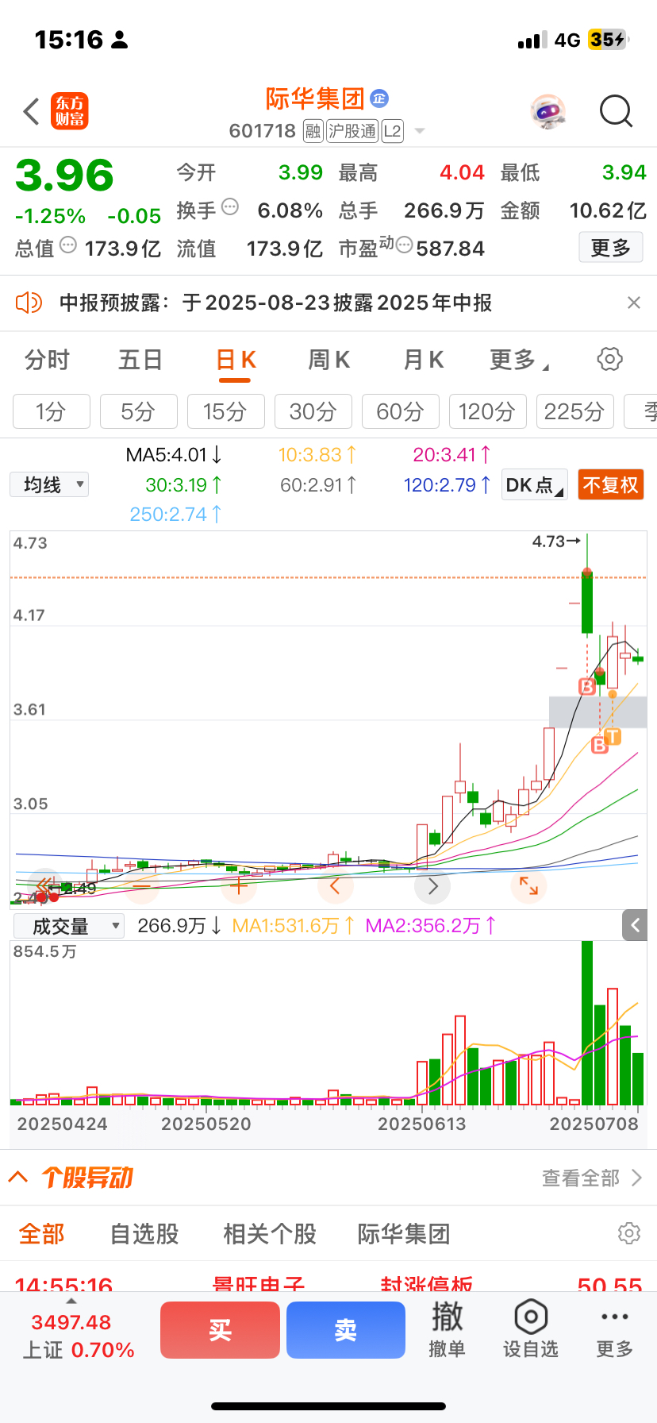Image resolution: width=657 pixels, height=1423 pixels.
Task: Tap the MA5:4.01 moving average value
Action: tap(174, 455)
